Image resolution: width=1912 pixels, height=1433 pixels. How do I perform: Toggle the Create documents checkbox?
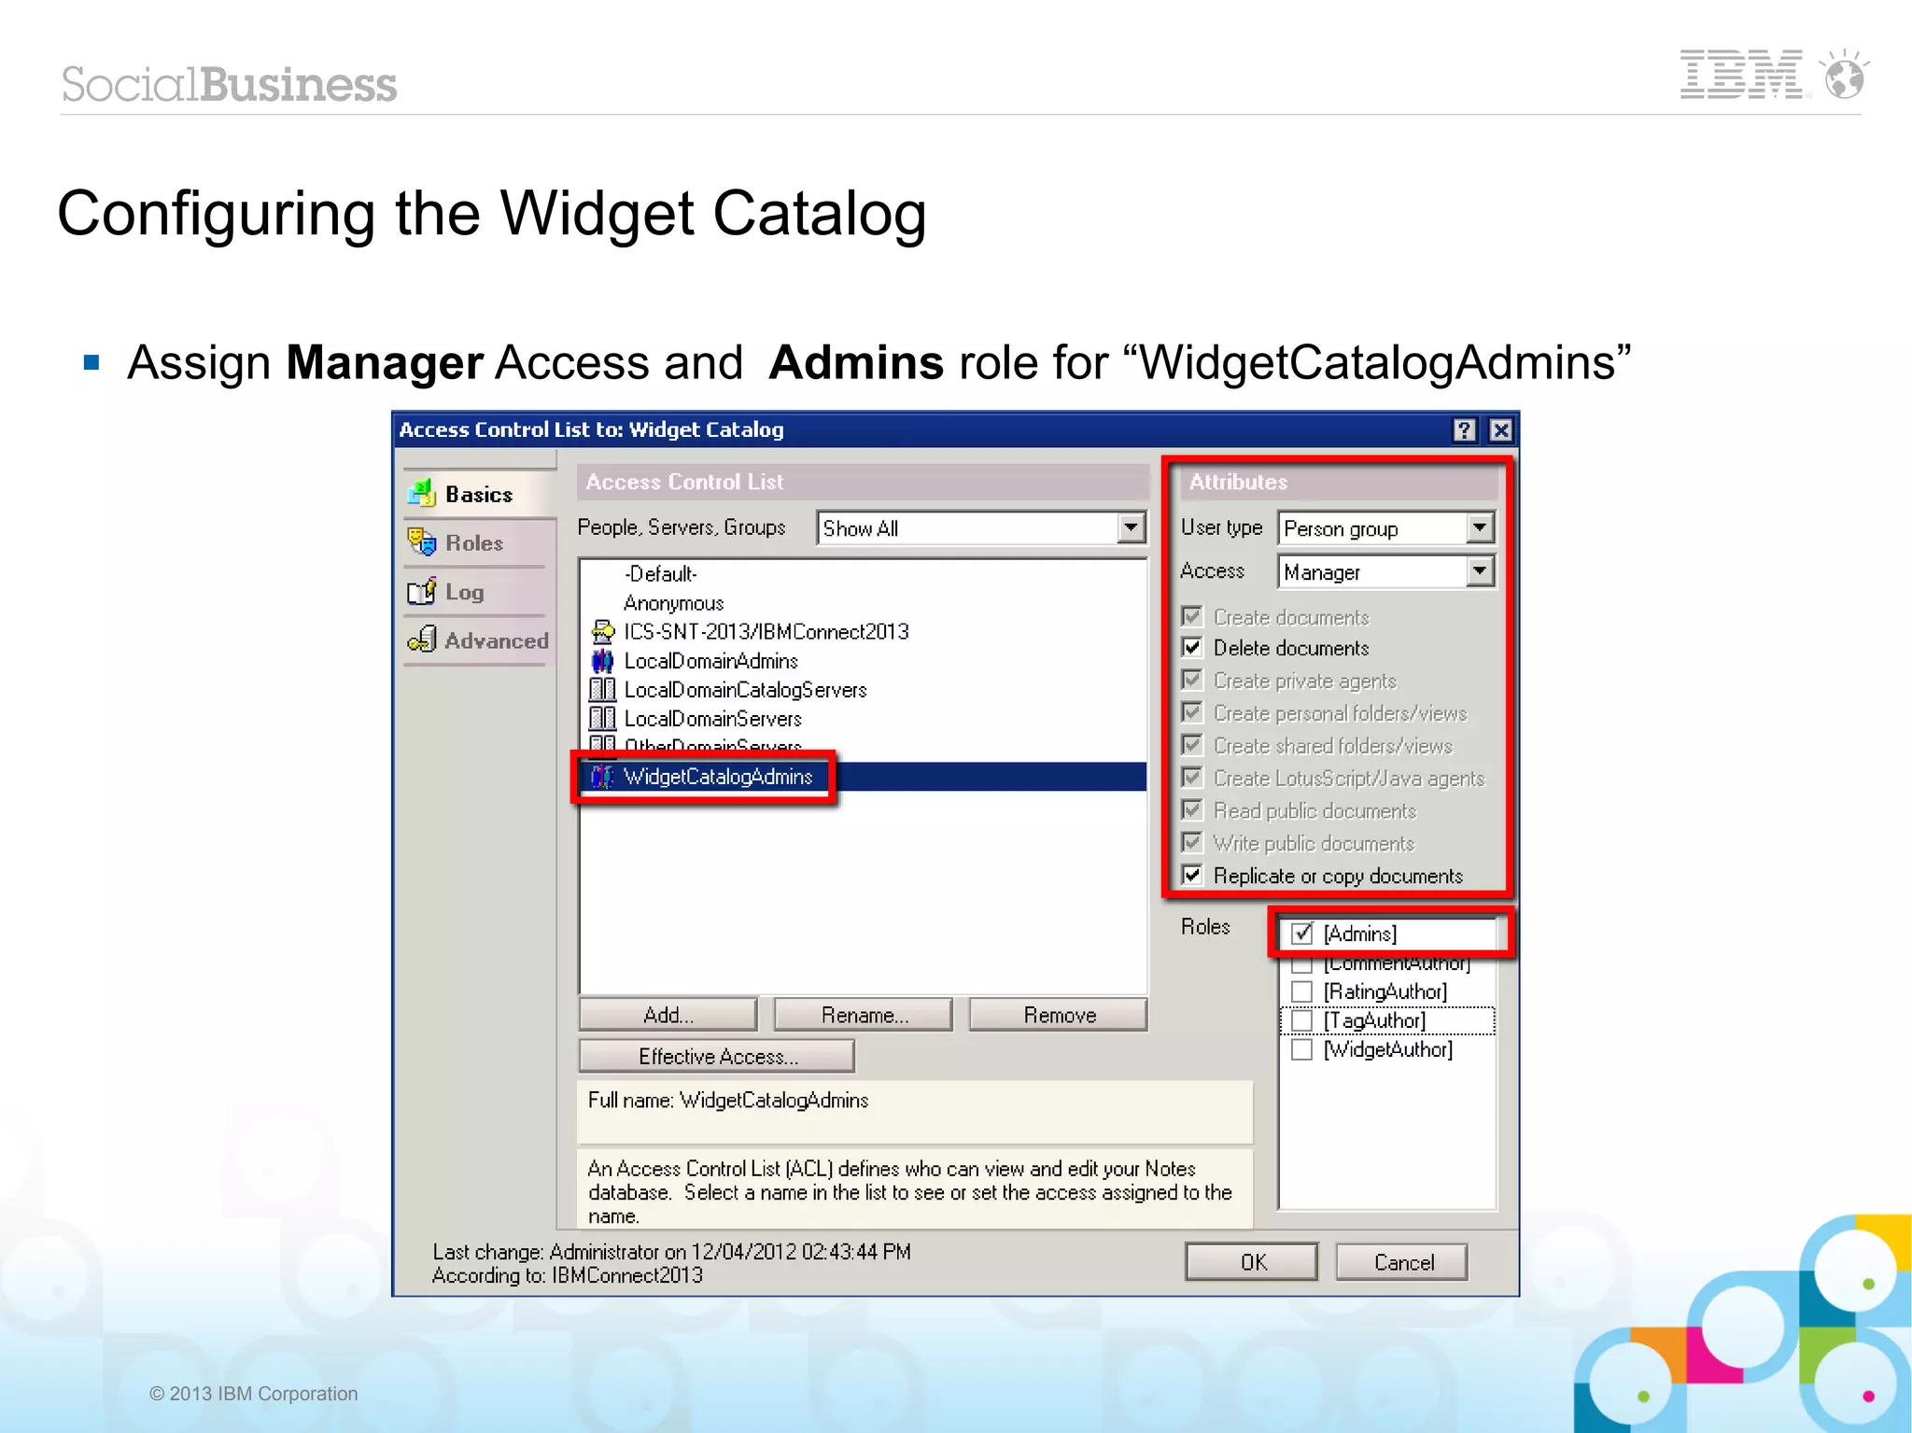[x=1192, y=616]
